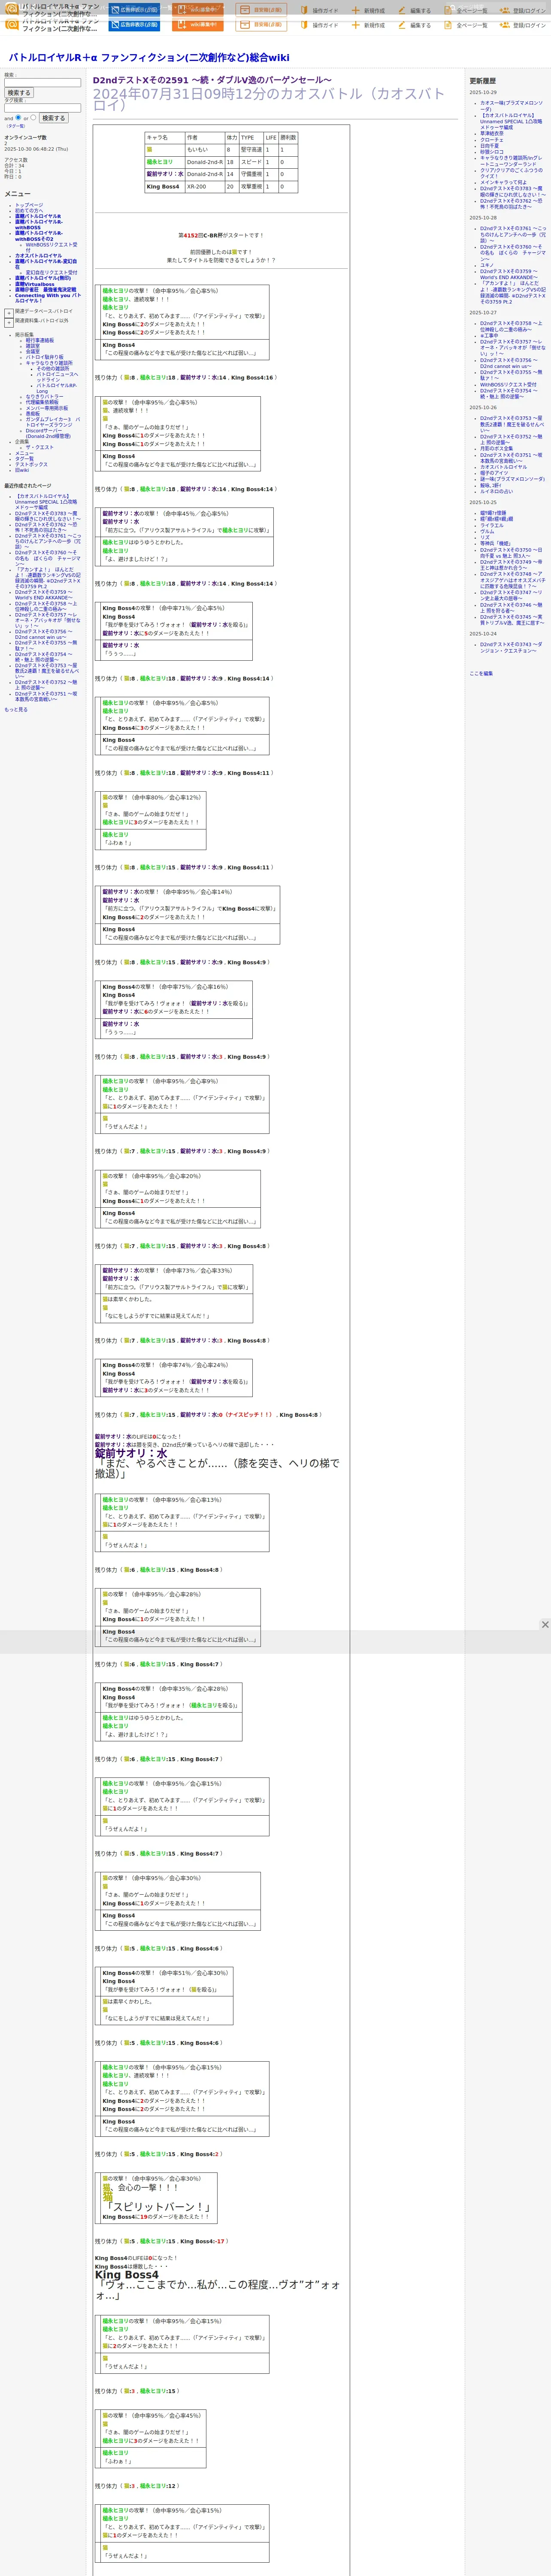Open テストボックス link

pyautogui.click(x=31, y=464)
